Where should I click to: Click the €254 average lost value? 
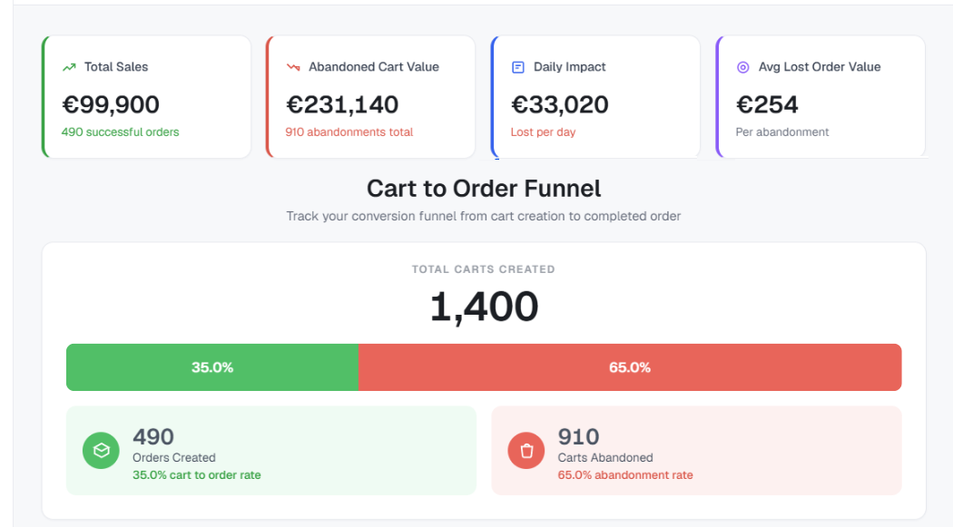click(x=767, y=104)
